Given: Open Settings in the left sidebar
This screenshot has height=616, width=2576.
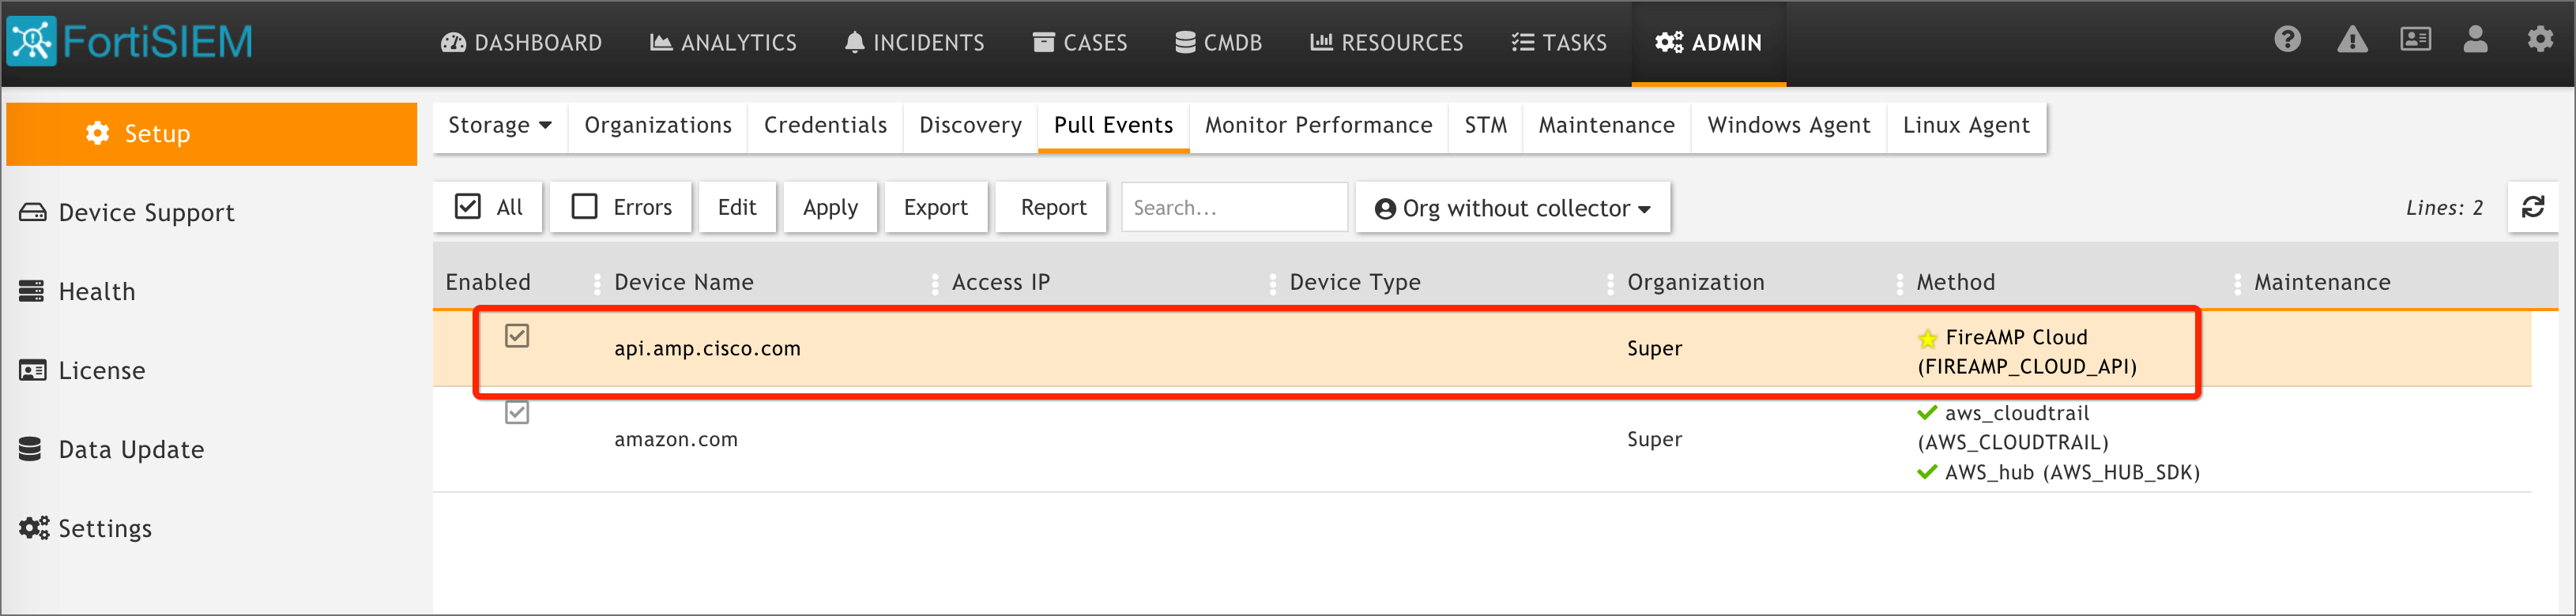Looking at the screenshot, I should tap(104, 528).
